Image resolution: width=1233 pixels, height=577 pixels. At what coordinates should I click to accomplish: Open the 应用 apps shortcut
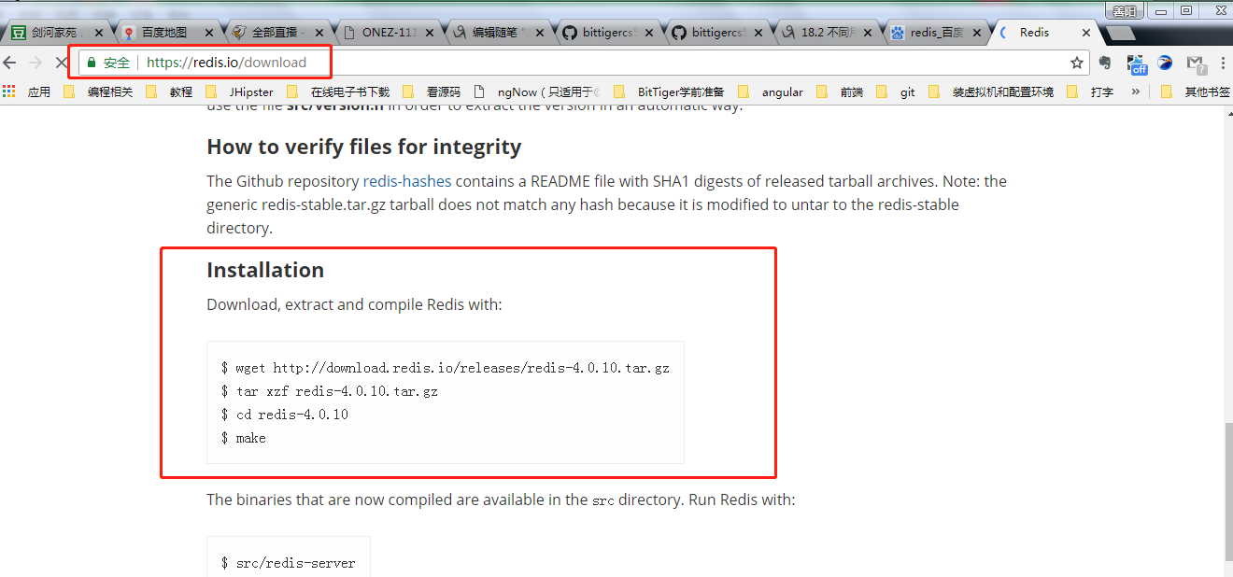tap(27, 91)
